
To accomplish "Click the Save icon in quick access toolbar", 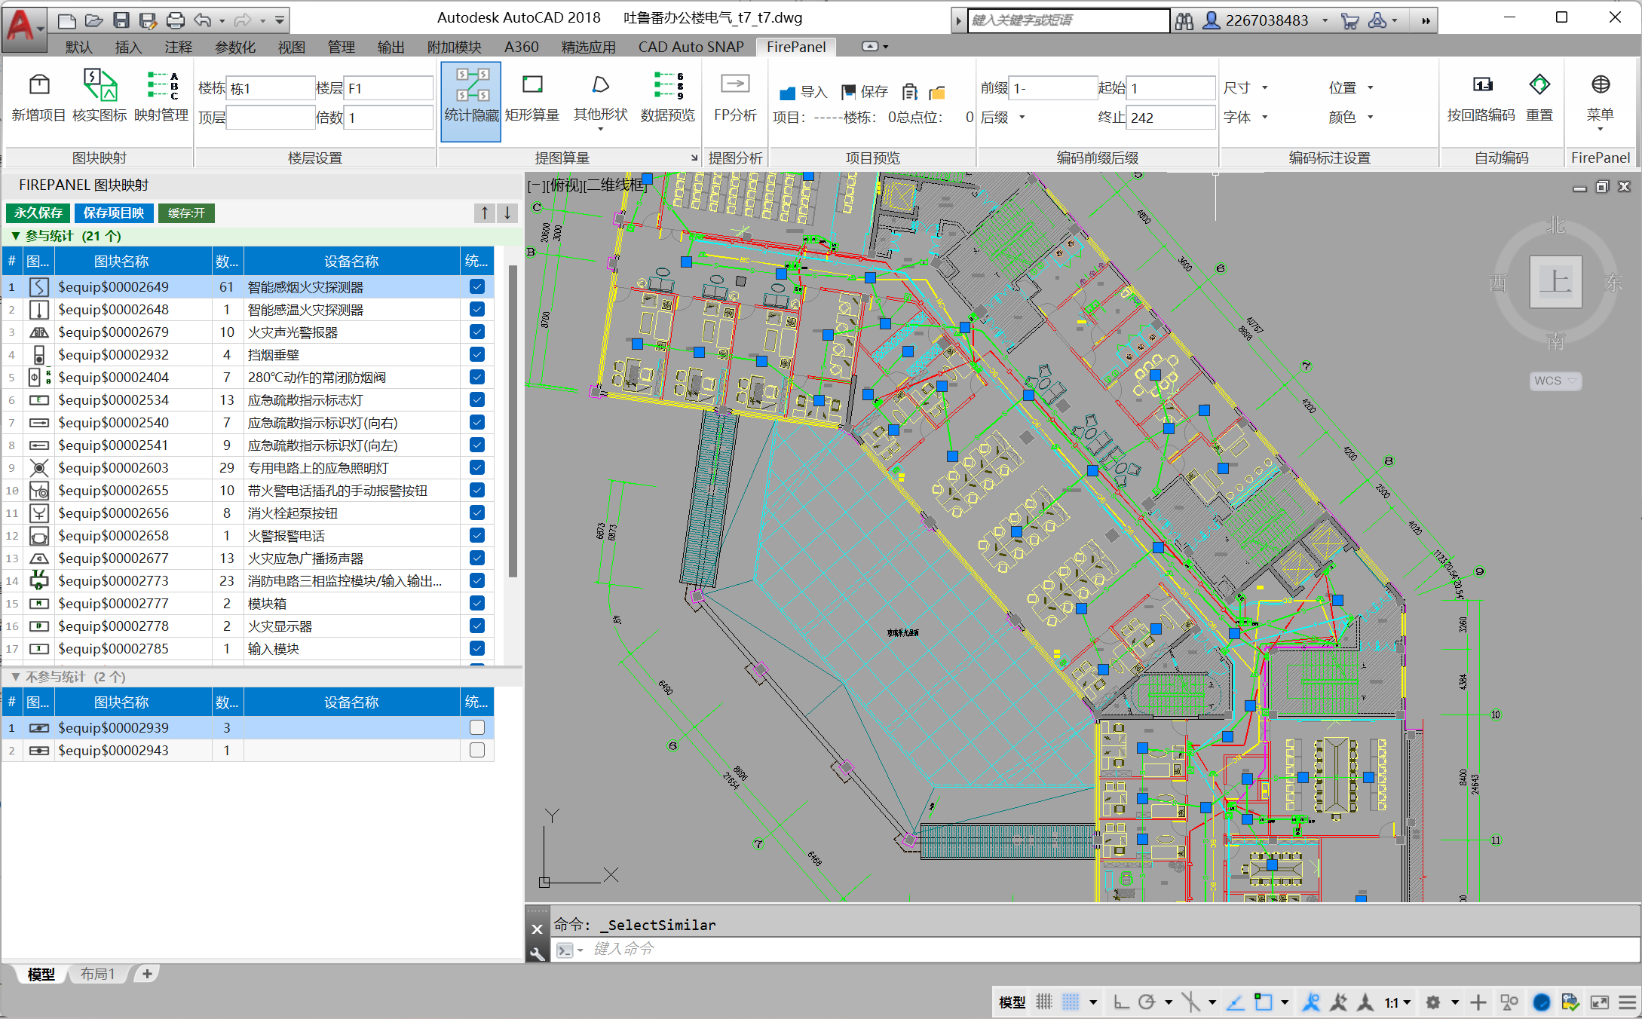I will pos(121,20).
